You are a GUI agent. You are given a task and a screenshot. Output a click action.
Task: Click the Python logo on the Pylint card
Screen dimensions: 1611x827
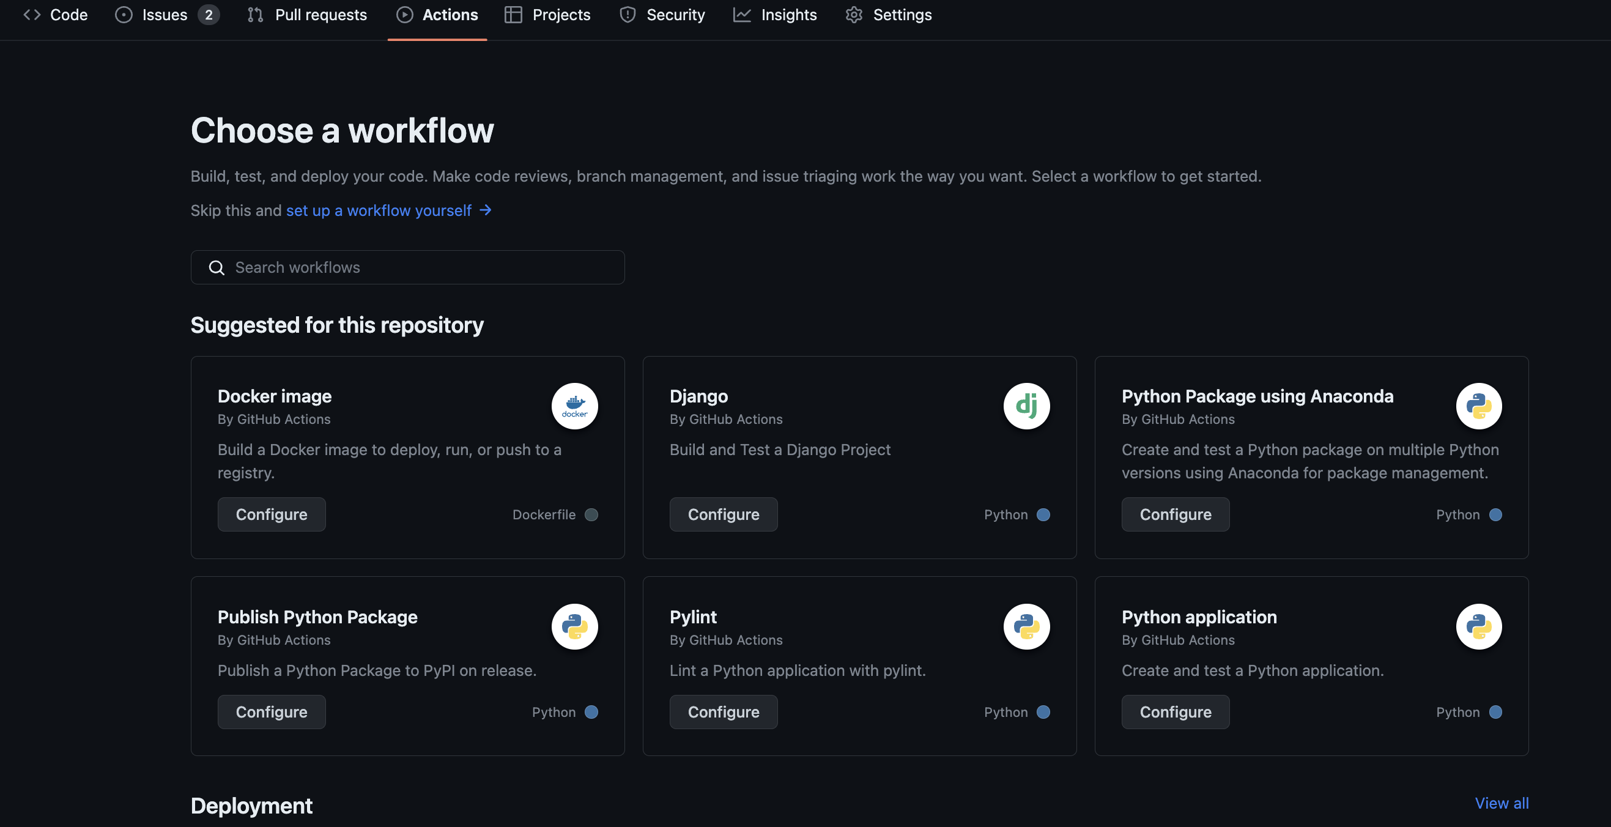point(1026,627)
